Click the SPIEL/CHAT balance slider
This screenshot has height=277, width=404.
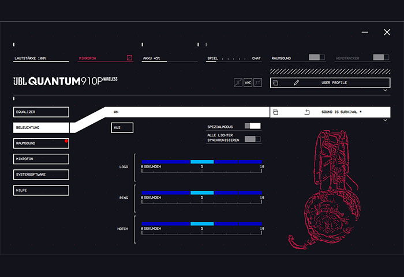tap(234, 62)
